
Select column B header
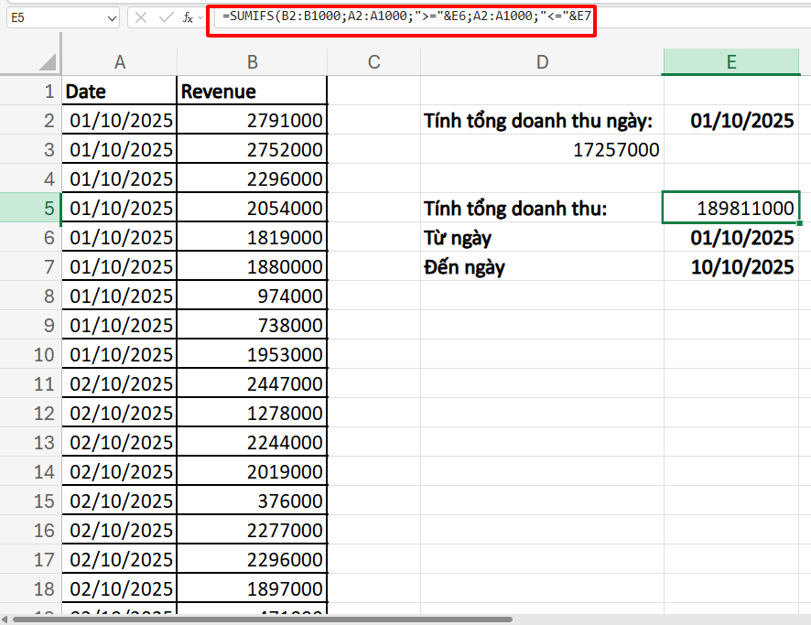[252, 61]
